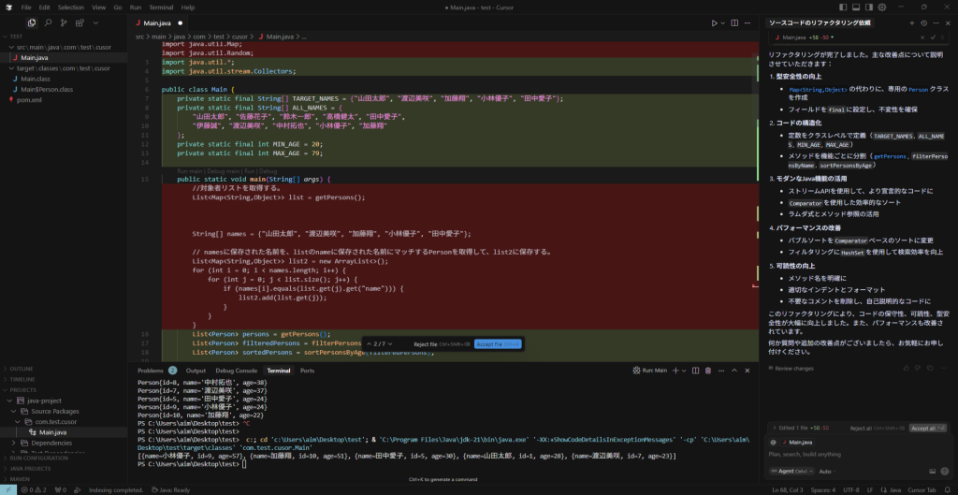958x495 pixels.
Task: Open the Terminal menu
Action: click(x=161, y=7)
